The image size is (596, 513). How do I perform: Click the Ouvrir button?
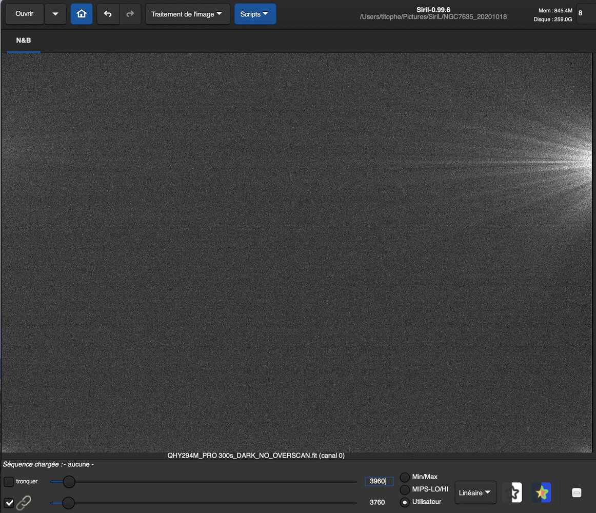(x=24, y=14)
